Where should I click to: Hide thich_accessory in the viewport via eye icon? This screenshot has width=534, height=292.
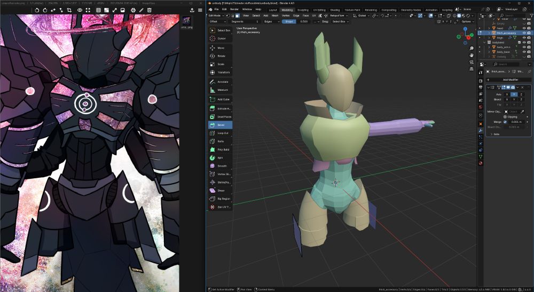(x=524, y=33)
